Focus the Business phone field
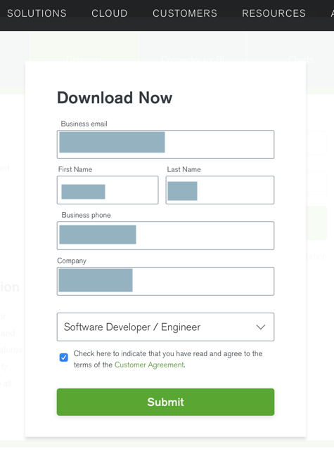Viewport: 334px width, 458px height. pyautogui.click(x=165, y=235)
